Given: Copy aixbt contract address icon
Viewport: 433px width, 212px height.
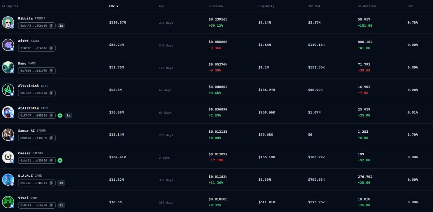Looking at the screenshot, I should click(x=51, y=48).
